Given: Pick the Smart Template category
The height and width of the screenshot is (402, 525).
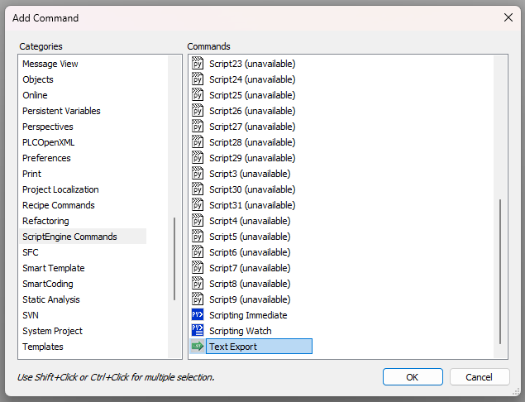Looking at the screenshot, I should coord(53,268).
